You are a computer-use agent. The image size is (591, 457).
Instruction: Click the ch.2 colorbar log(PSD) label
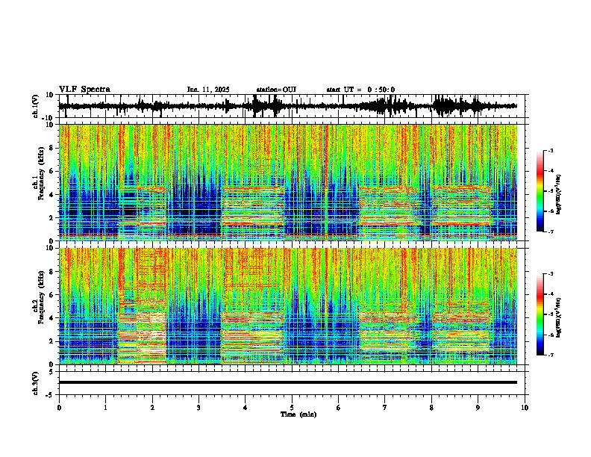pos(559,317)
